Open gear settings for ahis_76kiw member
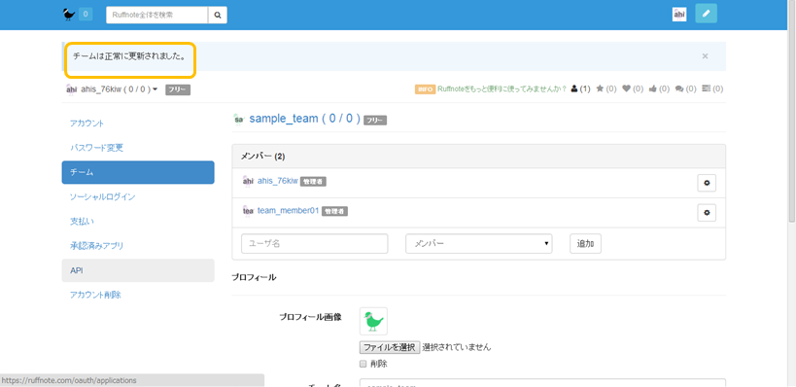This screenshot has height=387, width=796. tap(707, 183)
